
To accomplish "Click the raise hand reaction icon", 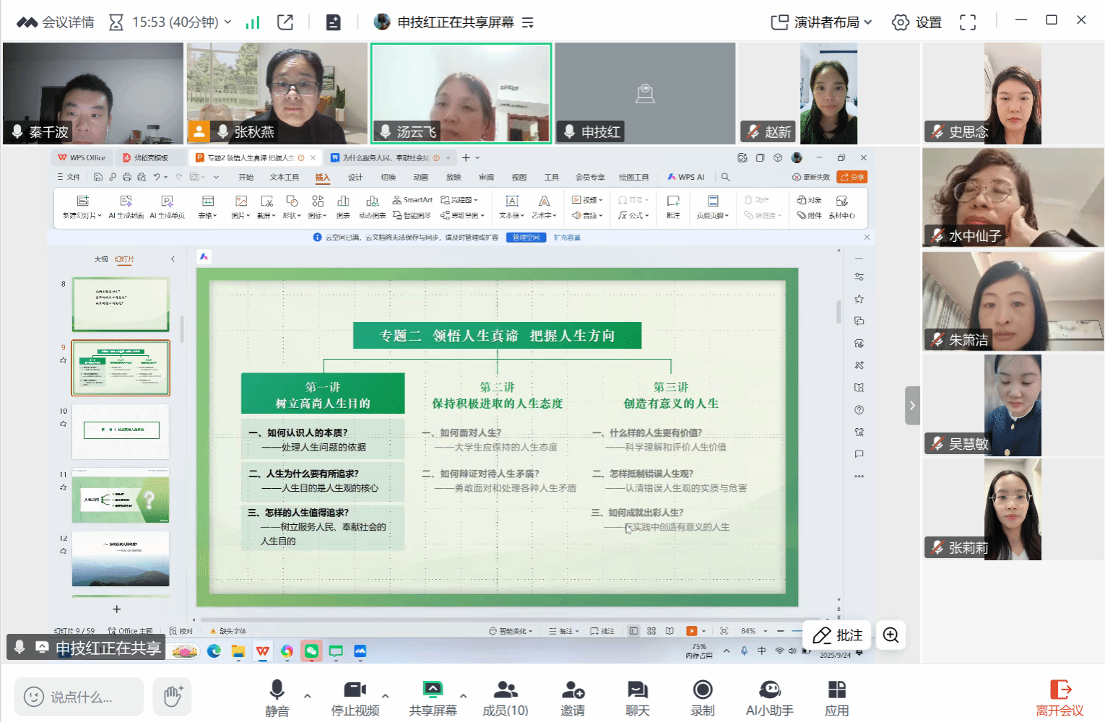I will tap(173, 697).
